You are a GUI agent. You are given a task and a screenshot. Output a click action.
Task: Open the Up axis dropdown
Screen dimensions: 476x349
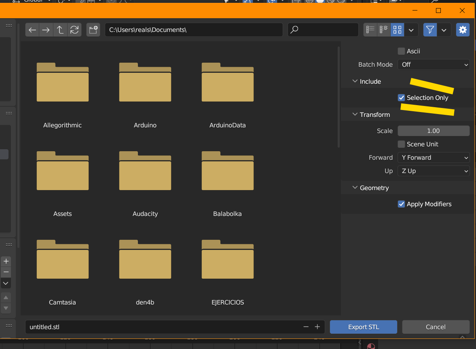(x=434, y=171)
